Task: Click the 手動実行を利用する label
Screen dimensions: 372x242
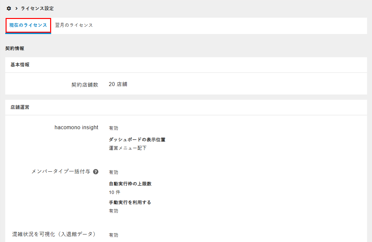Action: pos(130,202)
